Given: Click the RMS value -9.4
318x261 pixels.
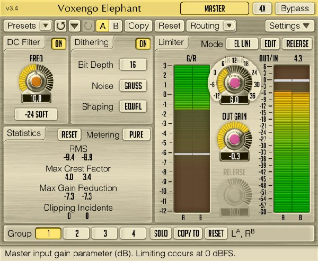Looking at the screenshot, I should (69, 157).
